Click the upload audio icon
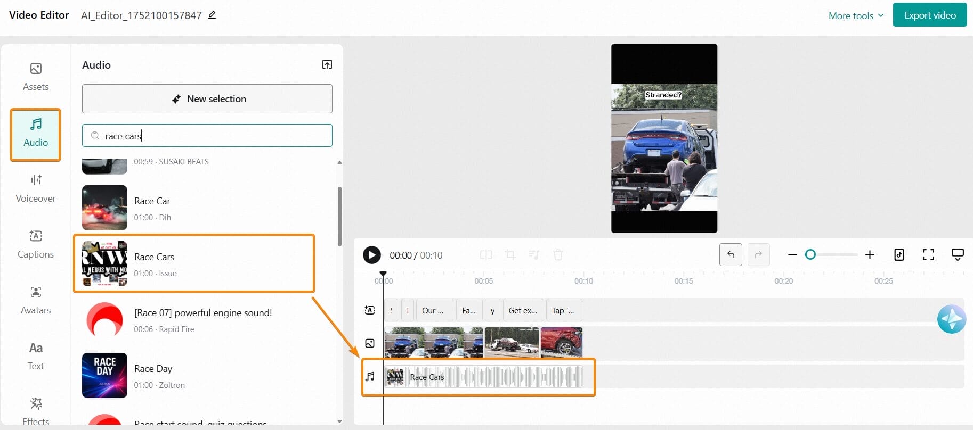This screenshot has height=430, width=973. [327, 65]
